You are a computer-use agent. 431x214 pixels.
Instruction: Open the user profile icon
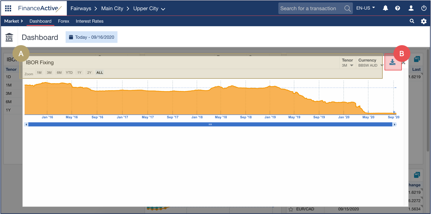(x=411, y=8)
